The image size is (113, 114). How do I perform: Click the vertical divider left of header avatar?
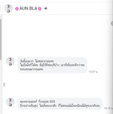click(x=2, y=8)
